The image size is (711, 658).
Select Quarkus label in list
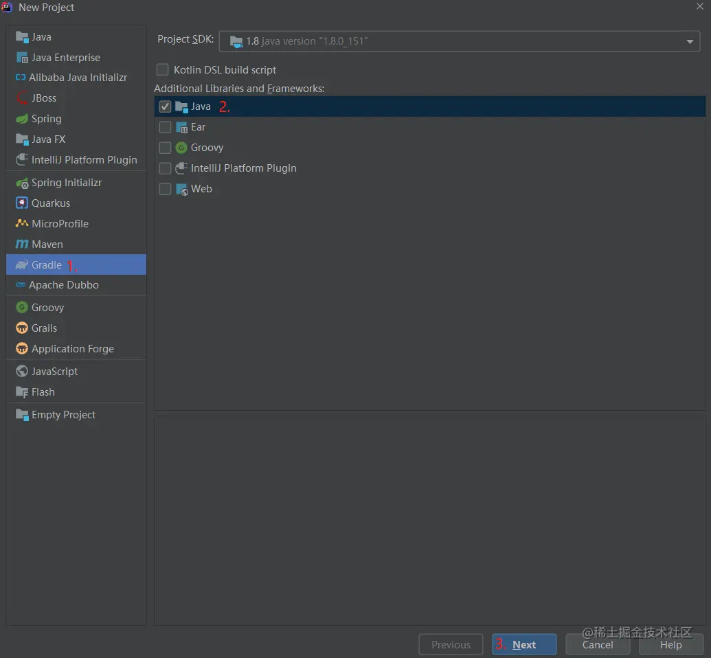(x=51, y=203)
